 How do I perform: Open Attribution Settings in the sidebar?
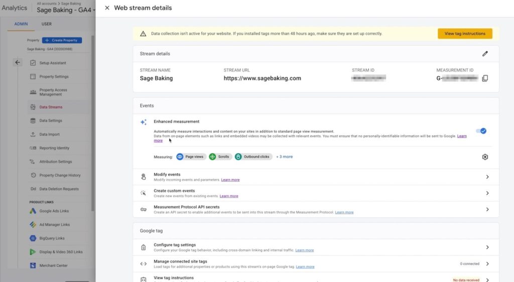[56, 161]
